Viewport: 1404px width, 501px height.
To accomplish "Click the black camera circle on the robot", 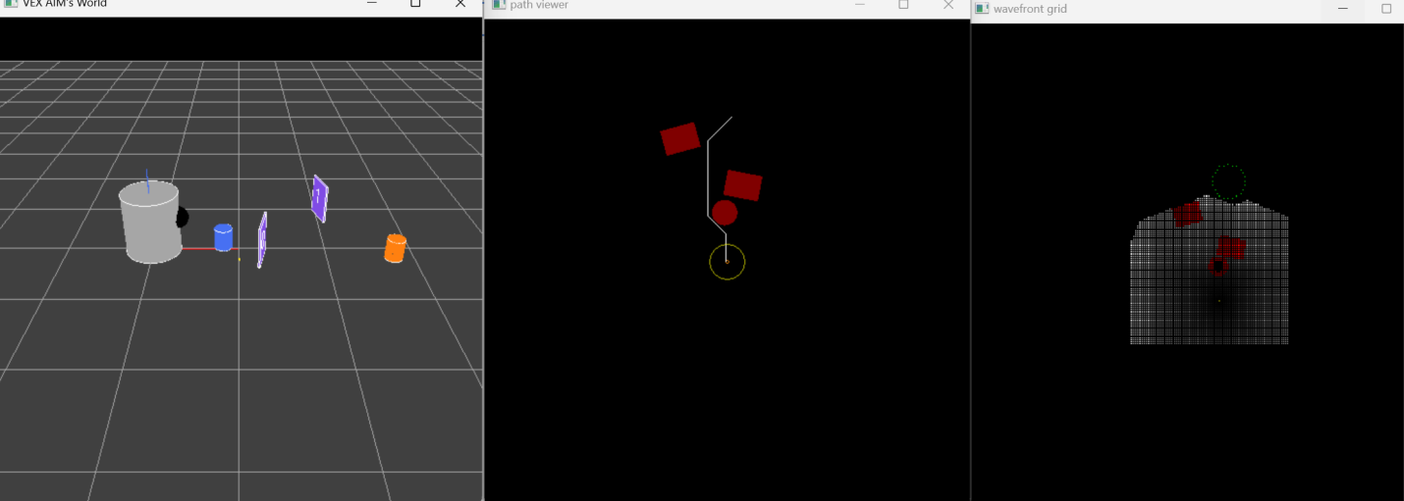I will [x=182, y=218].
